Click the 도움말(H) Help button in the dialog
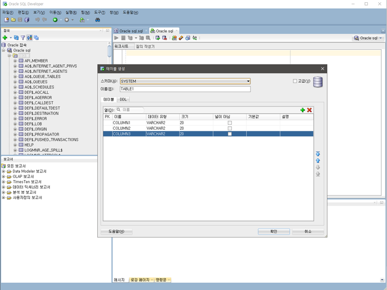The image size is (387, 290). [117, 231]
